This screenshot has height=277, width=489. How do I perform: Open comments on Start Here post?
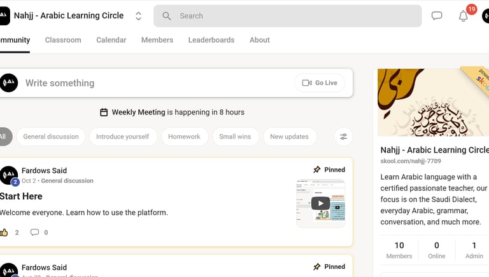pos(34,232)
